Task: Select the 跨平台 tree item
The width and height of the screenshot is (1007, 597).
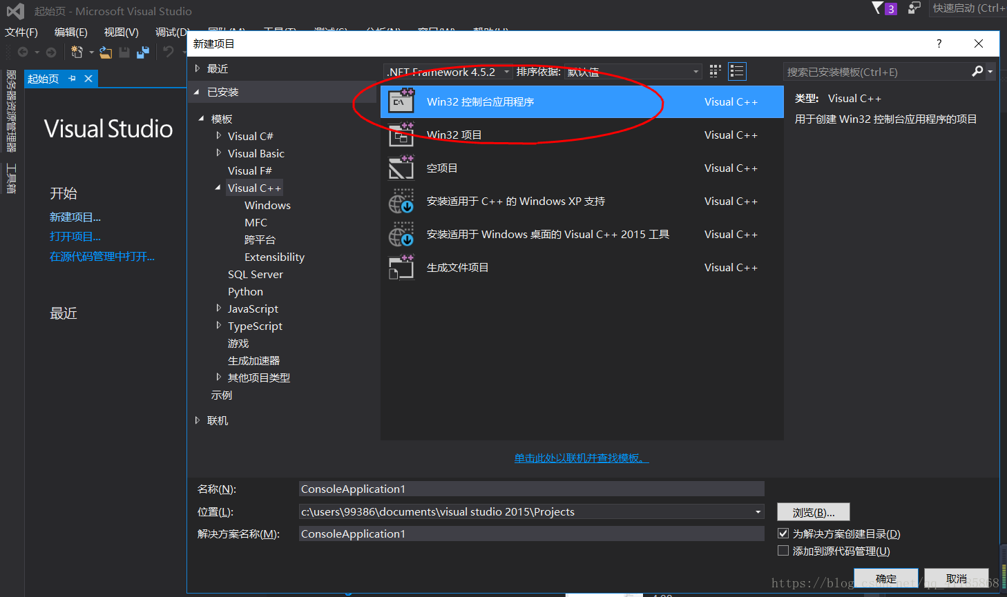Action: [260, 239]
